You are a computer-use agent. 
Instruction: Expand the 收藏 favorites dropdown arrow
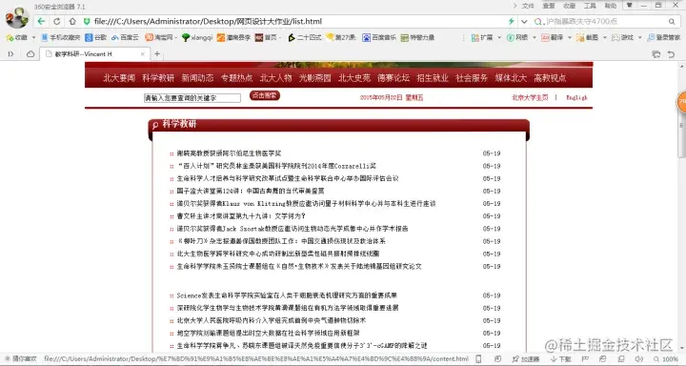click(33, 38)
